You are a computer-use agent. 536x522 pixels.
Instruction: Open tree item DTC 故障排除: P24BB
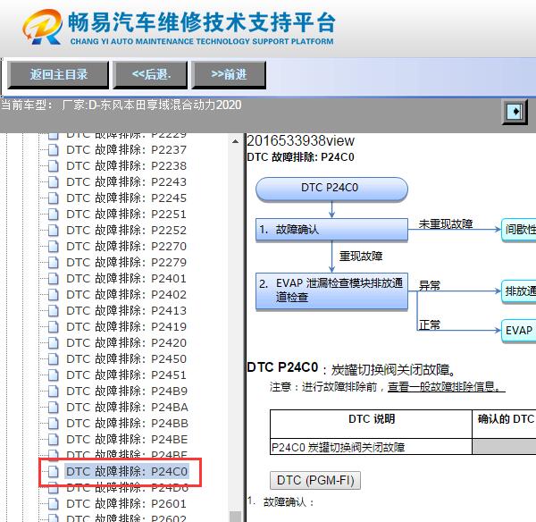(x=127, y=423)
